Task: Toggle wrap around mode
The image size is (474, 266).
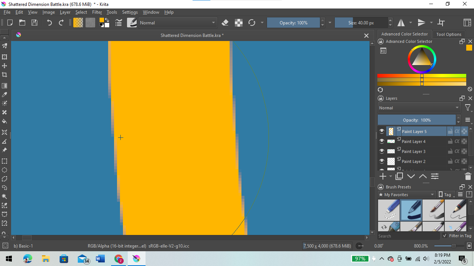Action: coord(441,23)
